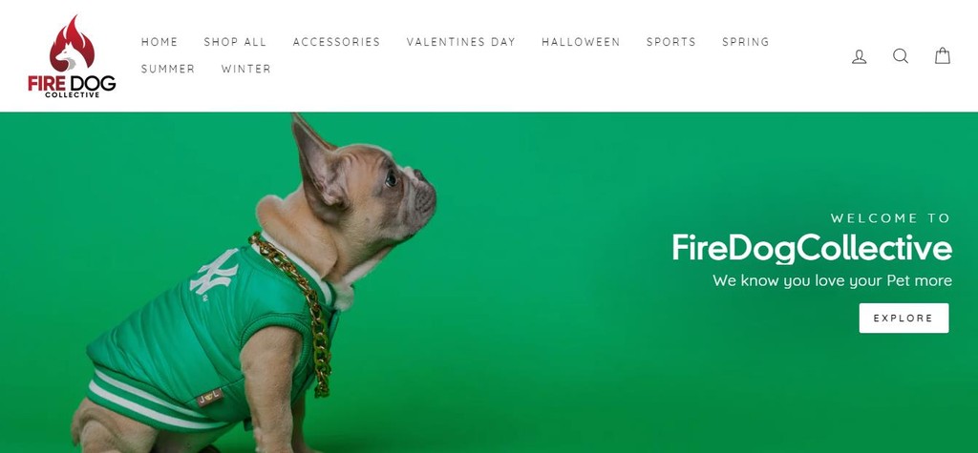
Task: Select the Winter menu item
Action: 246,69
